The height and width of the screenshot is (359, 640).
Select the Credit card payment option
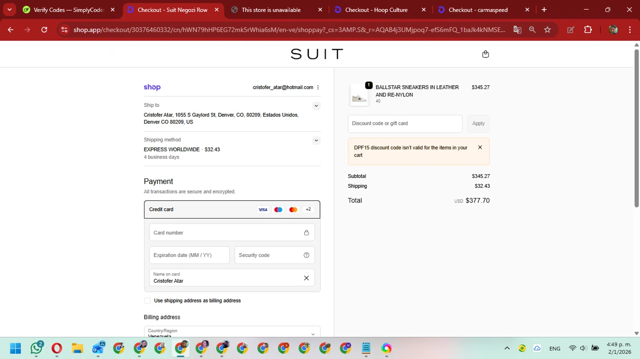coord(232,210)
